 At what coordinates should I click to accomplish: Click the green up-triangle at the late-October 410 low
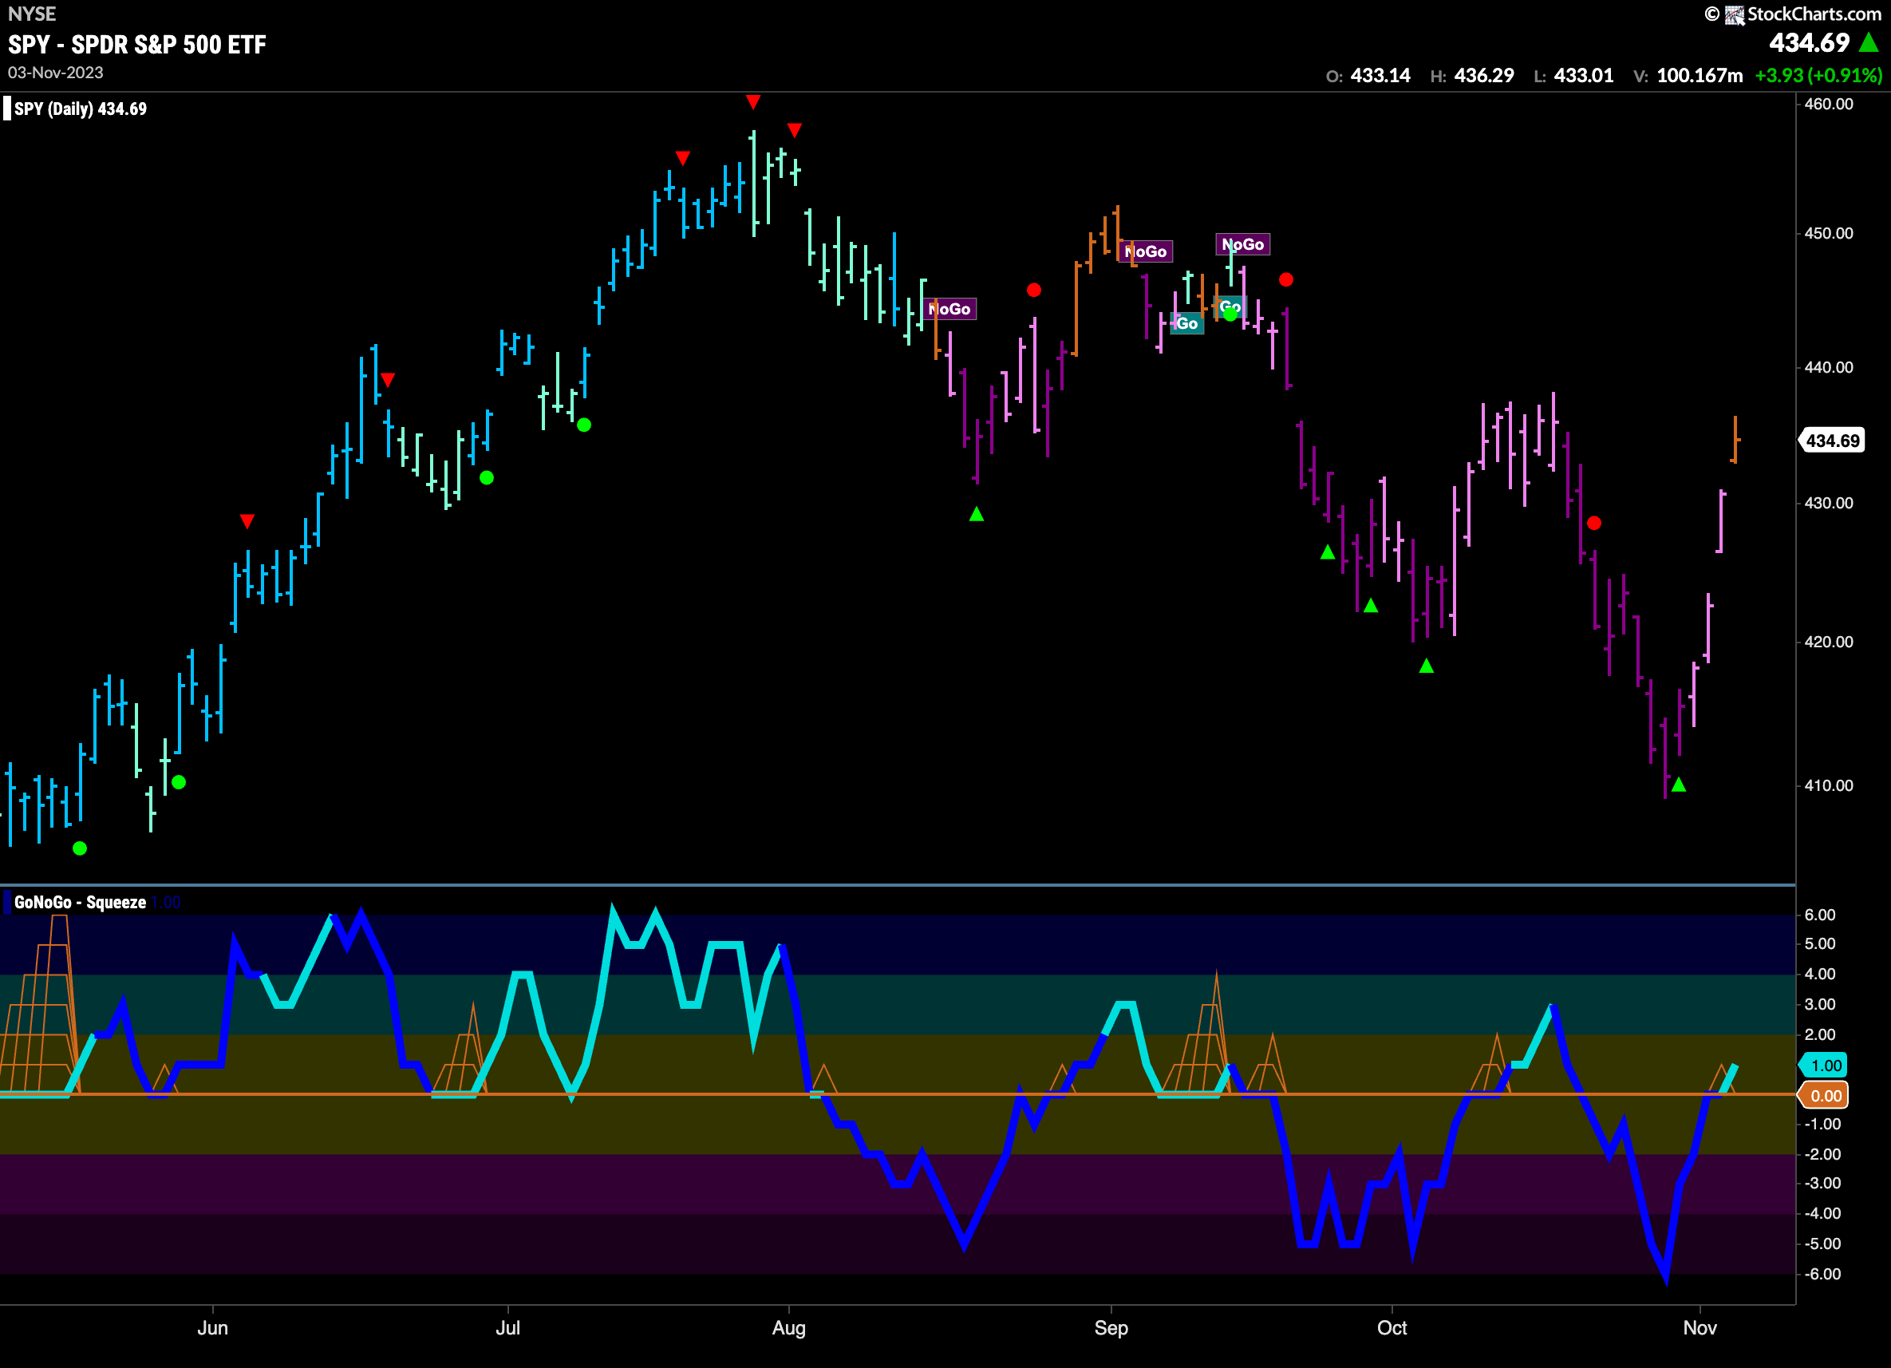[x=1679, y=785]
